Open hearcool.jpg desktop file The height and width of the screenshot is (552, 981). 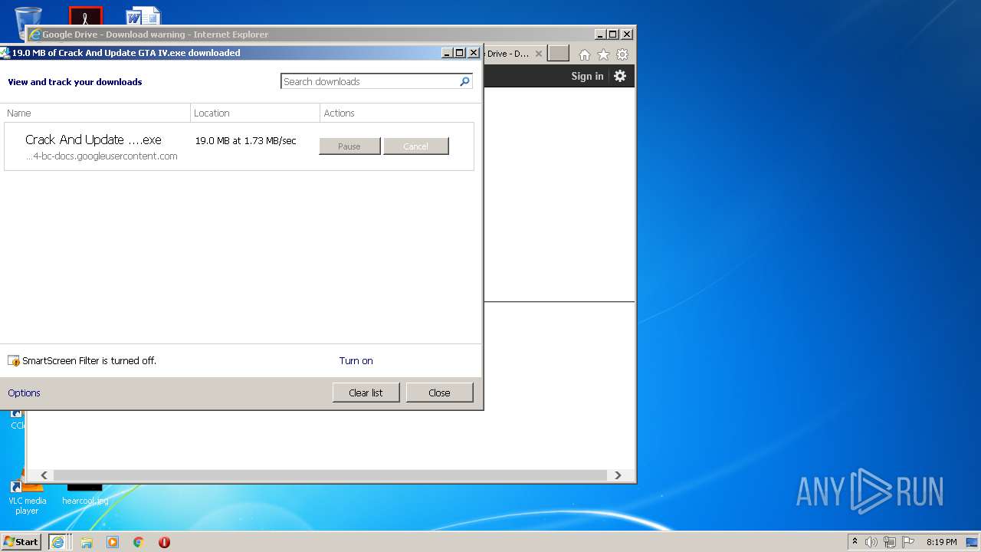point(85,494)
